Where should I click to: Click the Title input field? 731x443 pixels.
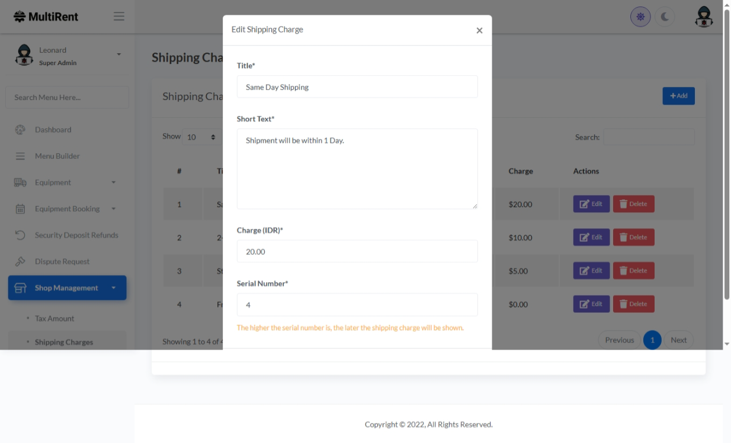click(x=357, y=87)
